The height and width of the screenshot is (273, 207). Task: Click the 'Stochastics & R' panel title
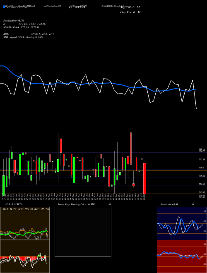169,204
